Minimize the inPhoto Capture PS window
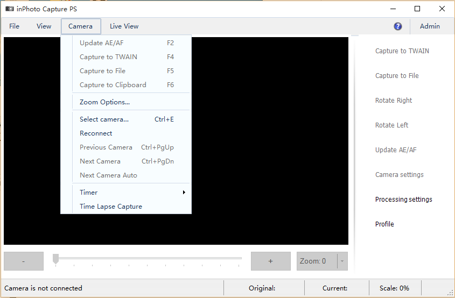Viewport: 455px width, 298px height. (x=393, y=9)
